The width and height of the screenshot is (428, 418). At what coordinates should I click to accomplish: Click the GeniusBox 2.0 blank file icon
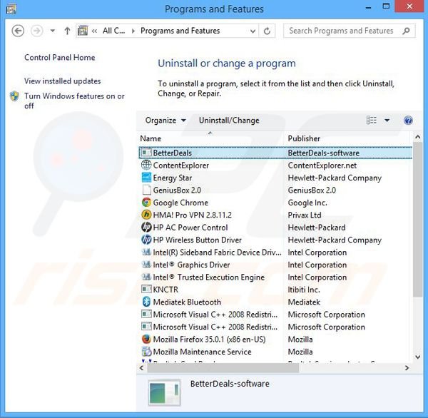click(146, 190)
